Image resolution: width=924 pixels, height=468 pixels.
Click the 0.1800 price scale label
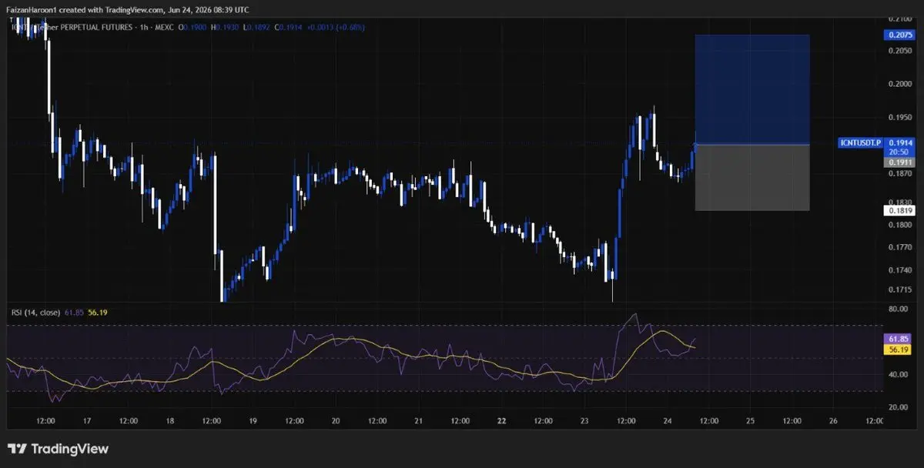click(899, 225)
